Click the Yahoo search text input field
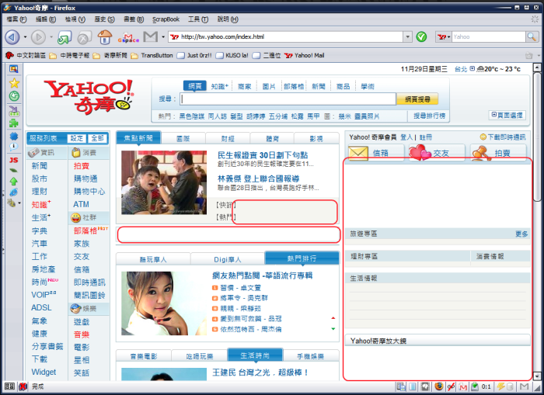 (x=288, y=99)
